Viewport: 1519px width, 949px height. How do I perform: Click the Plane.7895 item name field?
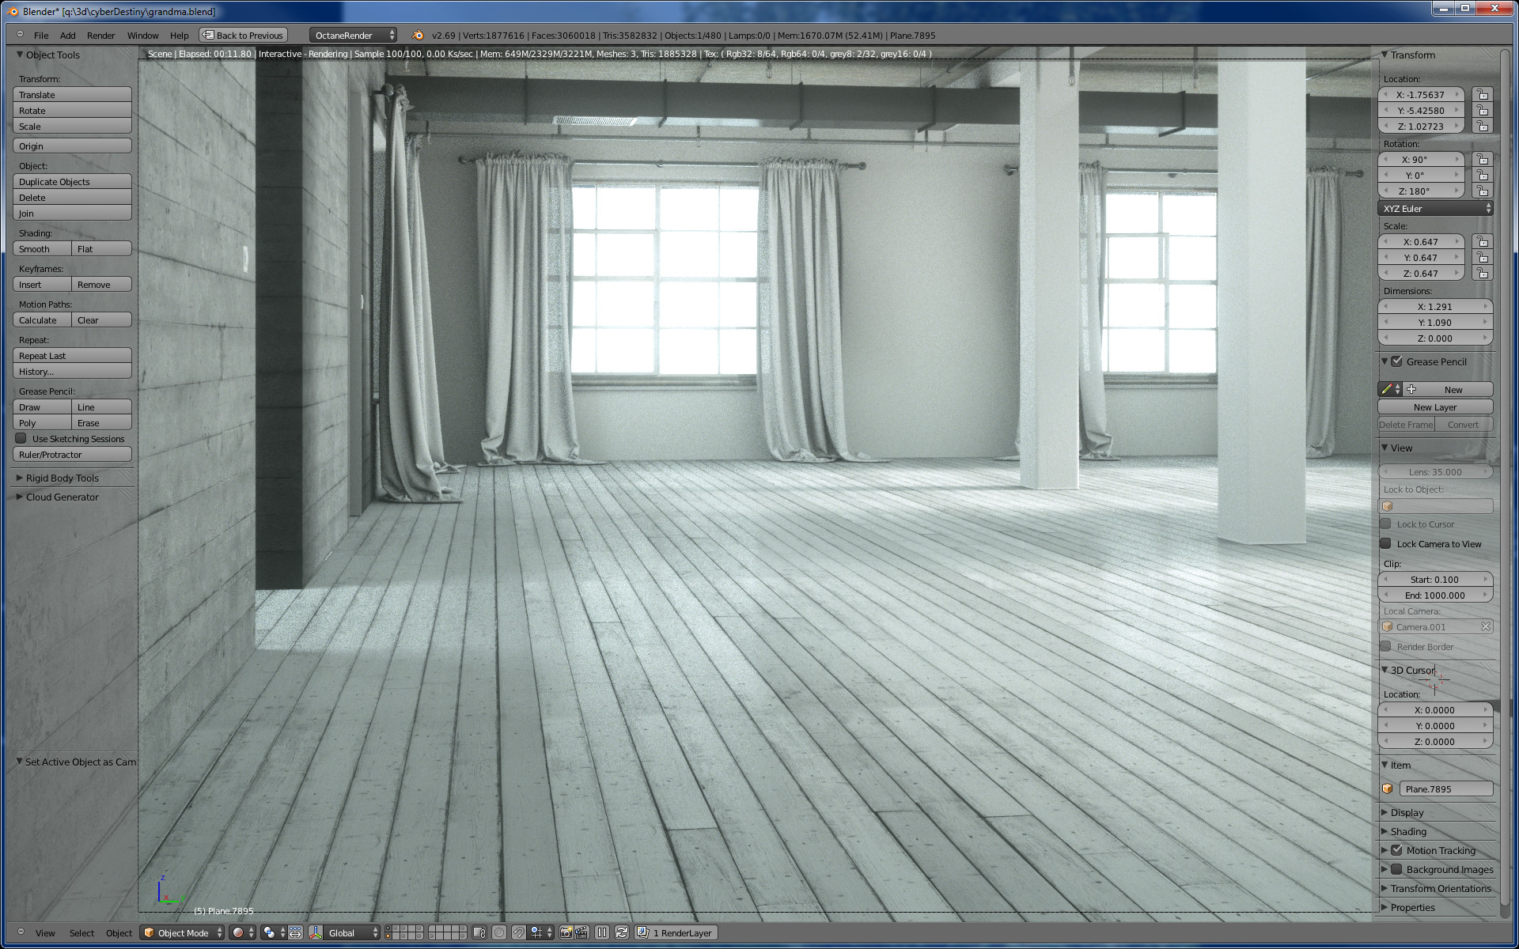(1445, 789)
